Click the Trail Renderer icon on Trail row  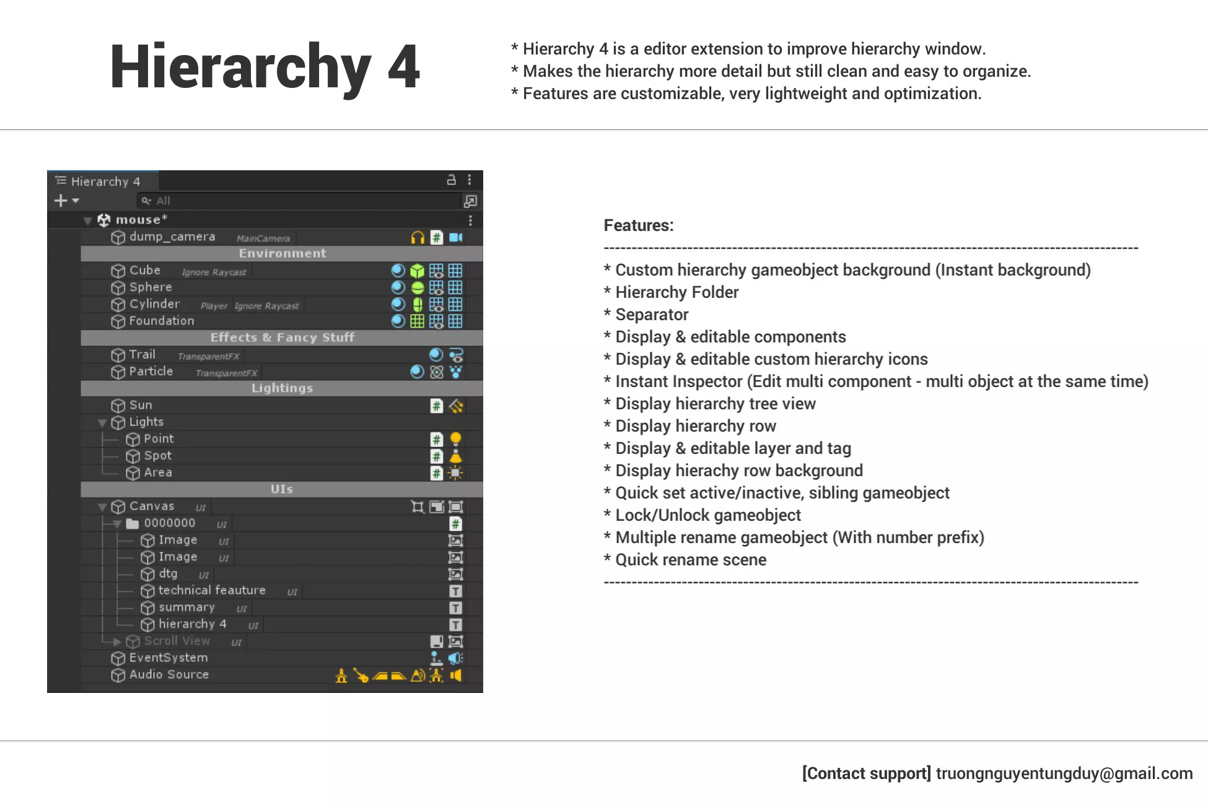456,355
